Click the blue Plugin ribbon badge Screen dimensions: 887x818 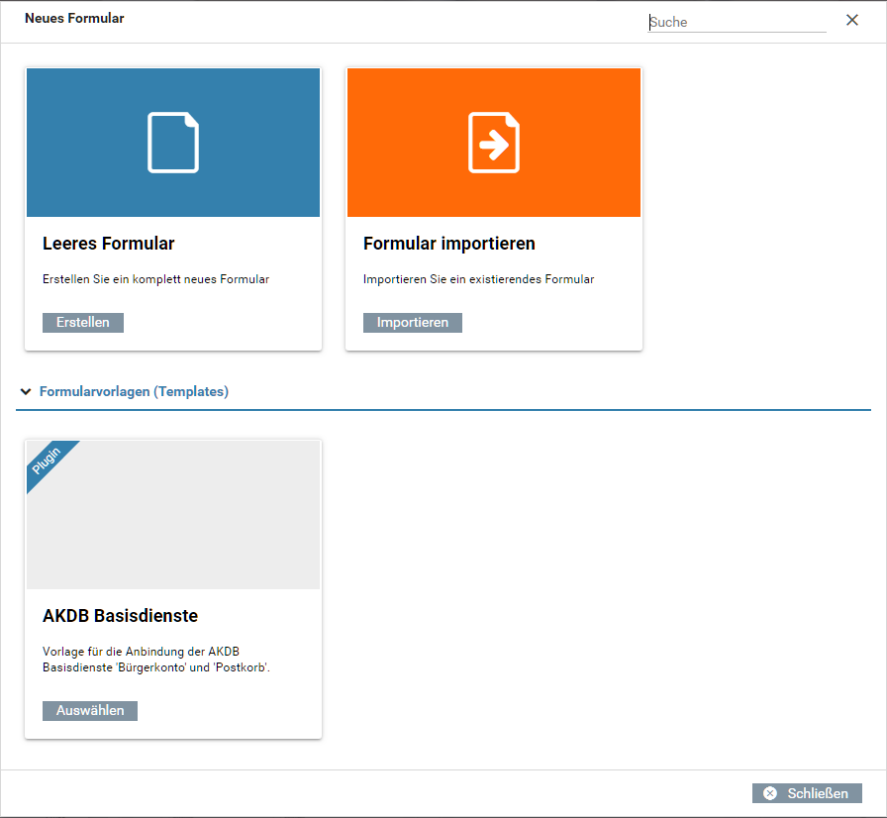click(49, 461)
